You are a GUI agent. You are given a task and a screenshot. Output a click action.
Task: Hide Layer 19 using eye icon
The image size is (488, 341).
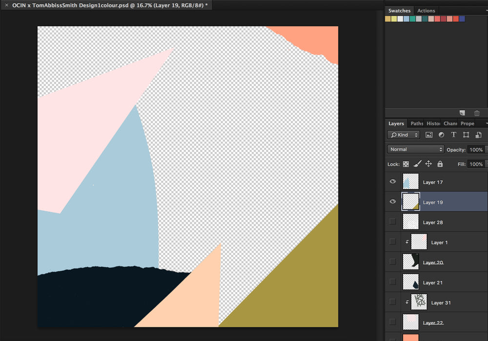click(x=393, y=201)
